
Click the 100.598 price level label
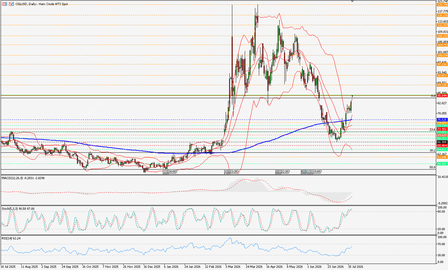pos(442,55)
